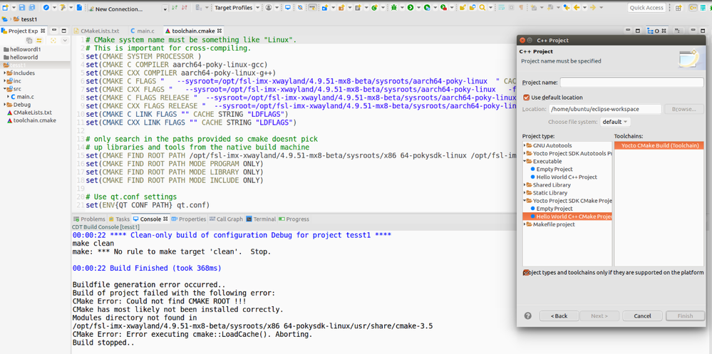Expand Makefile project type node
Screen dimensions: 712x354
[525, 224]
